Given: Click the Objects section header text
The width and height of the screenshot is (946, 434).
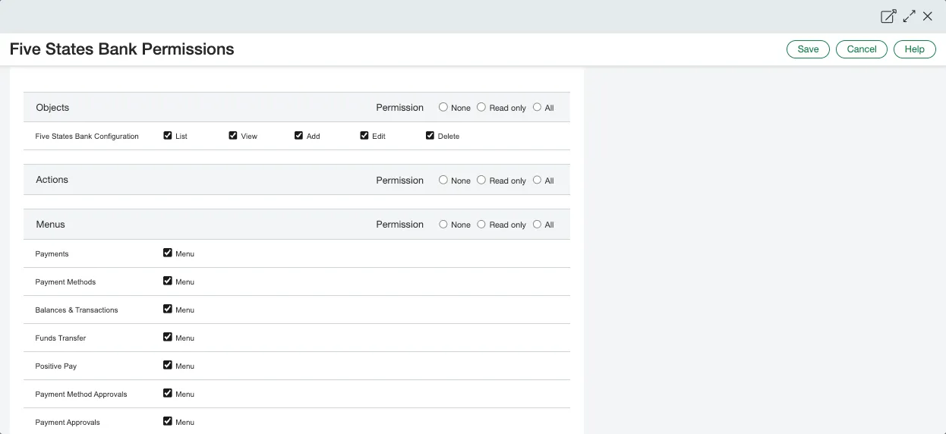Looking at the screenshot, I should [x=52, y=108].
